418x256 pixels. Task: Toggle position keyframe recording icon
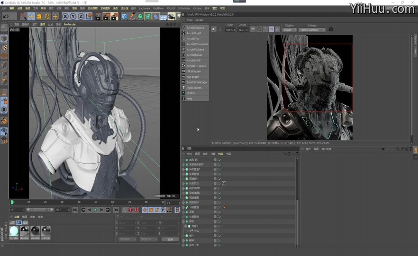pos(145,210)
